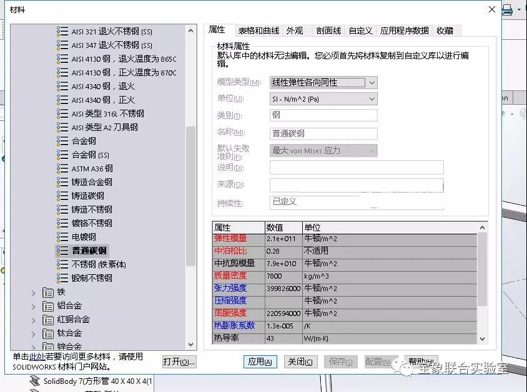Click the 帮助(H) button
This screenshot has height=392, width=527.
coord(421,361)
